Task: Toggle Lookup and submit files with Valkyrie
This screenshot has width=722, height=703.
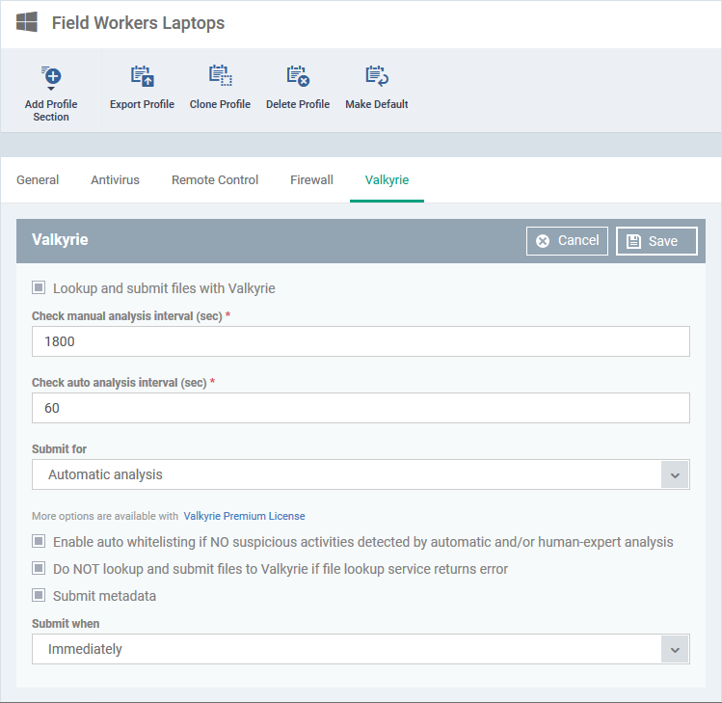Action: click(x=39, y=288)
